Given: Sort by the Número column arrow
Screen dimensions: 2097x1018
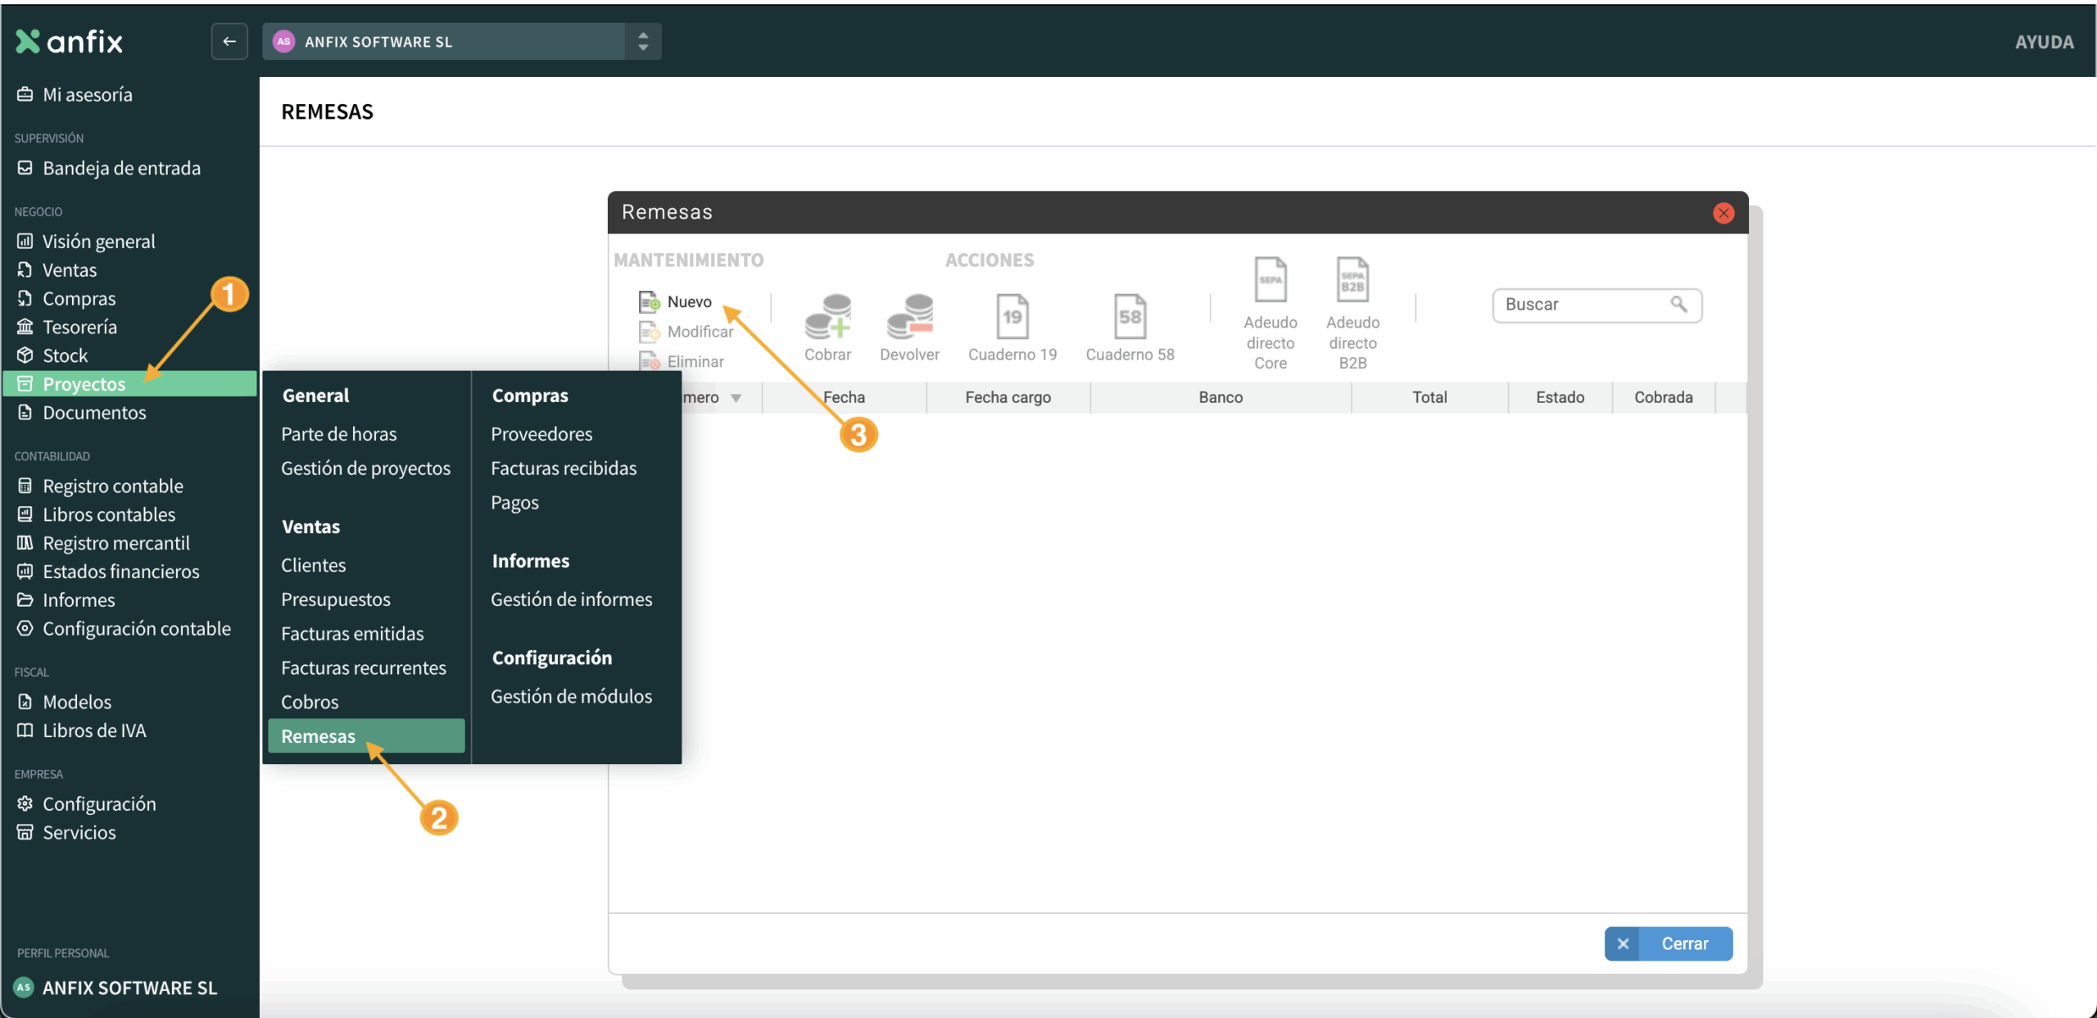Looking at the screenshot, I should [x=736, y=398].
